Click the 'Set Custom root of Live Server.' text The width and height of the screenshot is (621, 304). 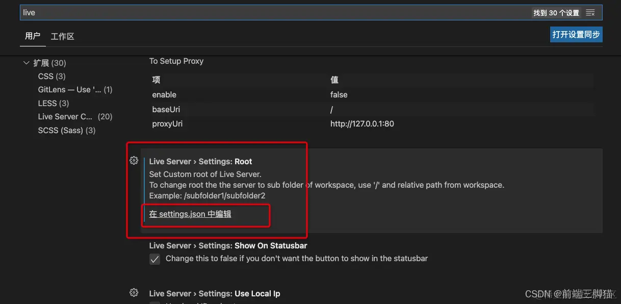[205, 174]
